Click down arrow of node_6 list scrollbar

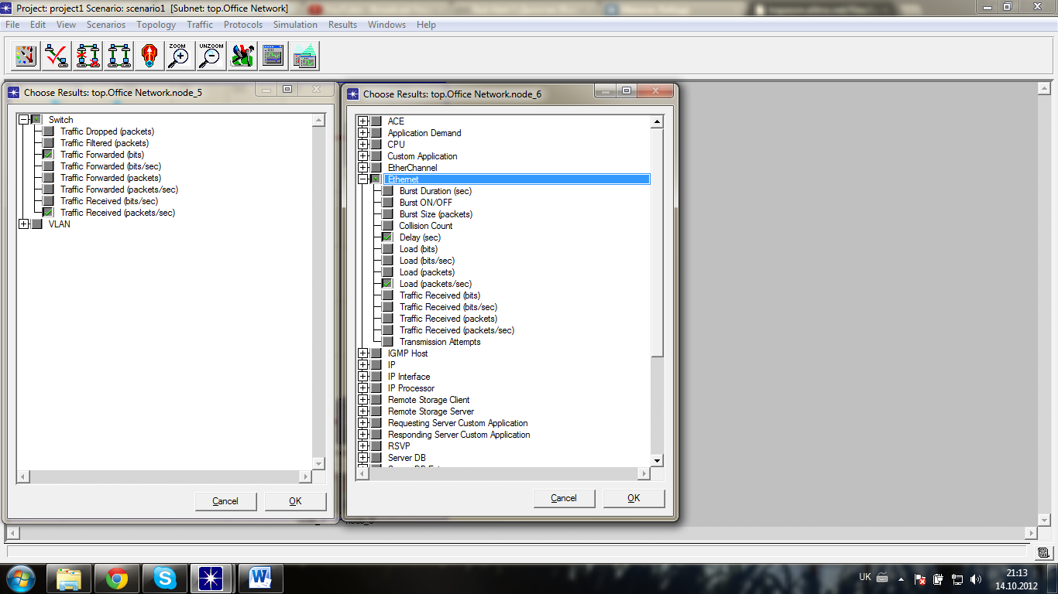click(658, 460)
